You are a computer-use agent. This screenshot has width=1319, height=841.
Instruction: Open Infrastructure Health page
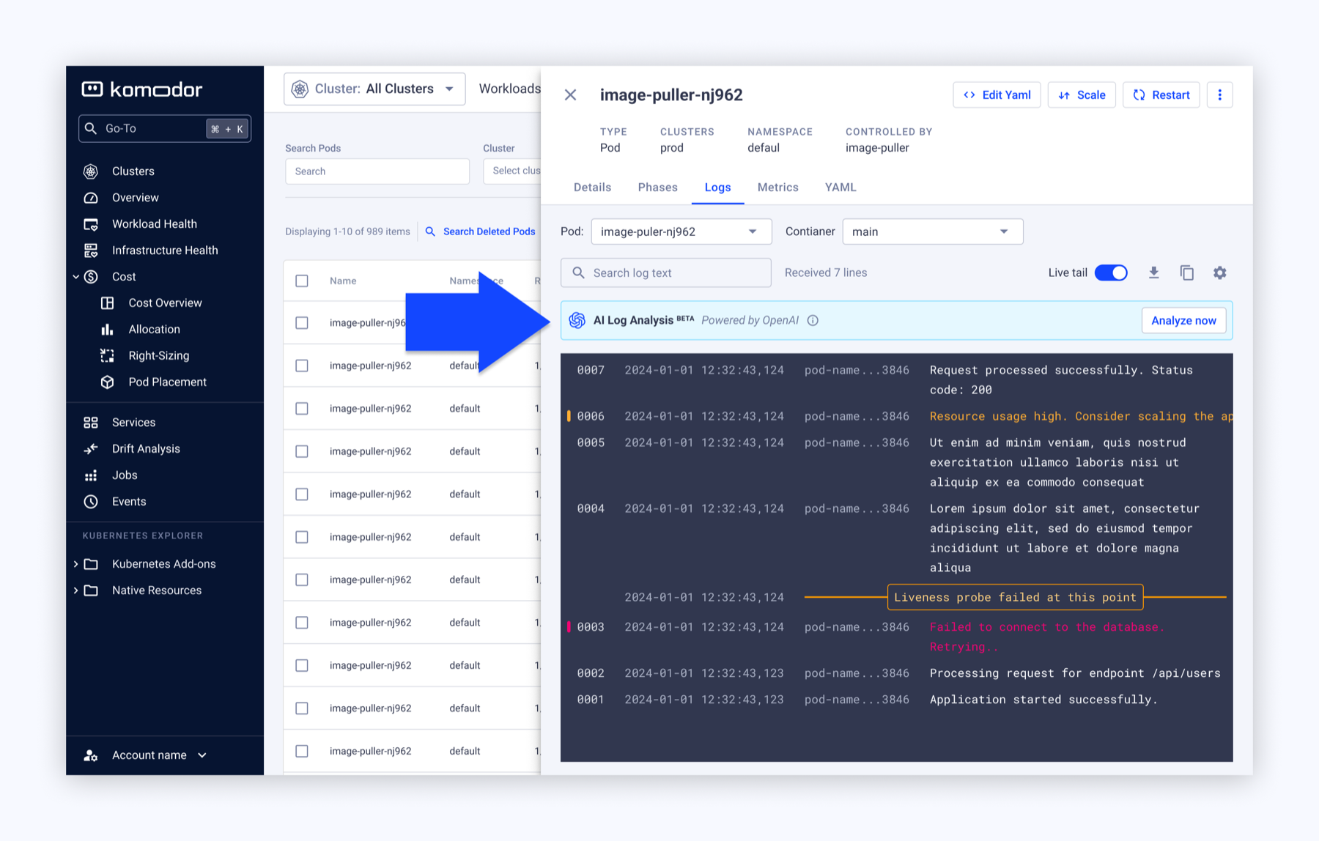tap(164, 251)
